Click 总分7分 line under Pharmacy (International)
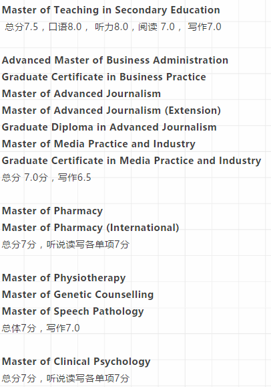Image resolution: width=271 pixels, height=387 pixels. (x=65, y=244)
